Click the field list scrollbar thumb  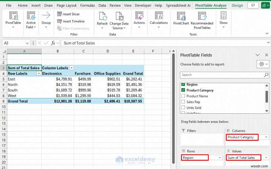point(267,97)
